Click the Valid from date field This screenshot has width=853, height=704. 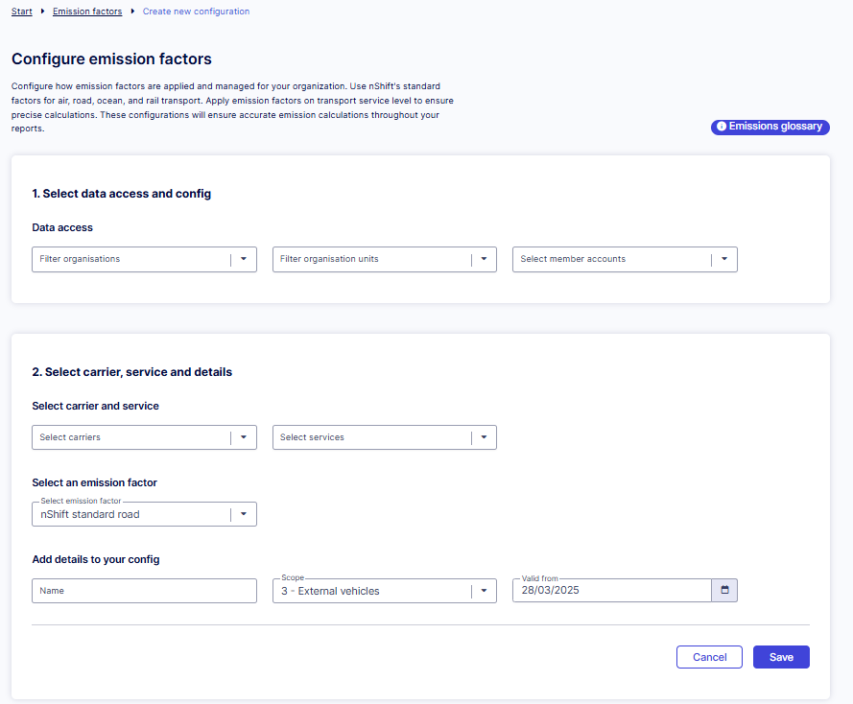click(x=610, y=591)
